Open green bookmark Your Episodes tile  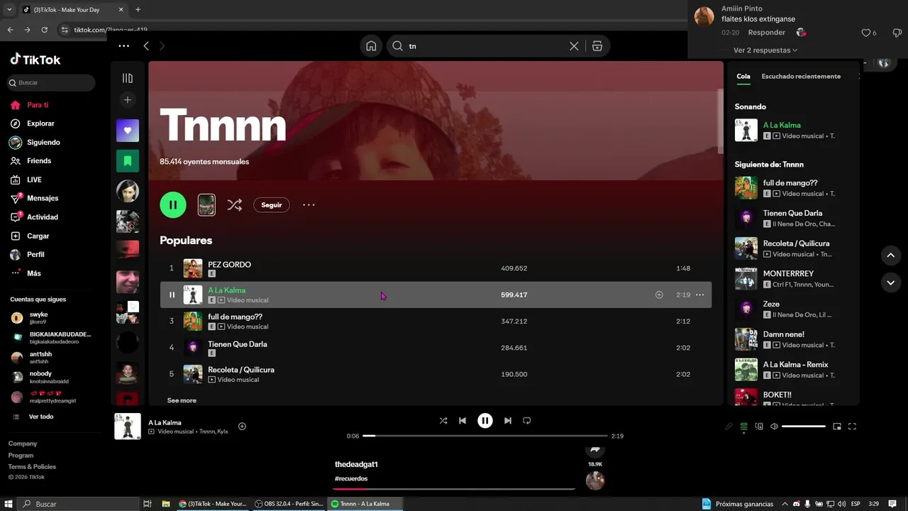click(x=128, y=161)
